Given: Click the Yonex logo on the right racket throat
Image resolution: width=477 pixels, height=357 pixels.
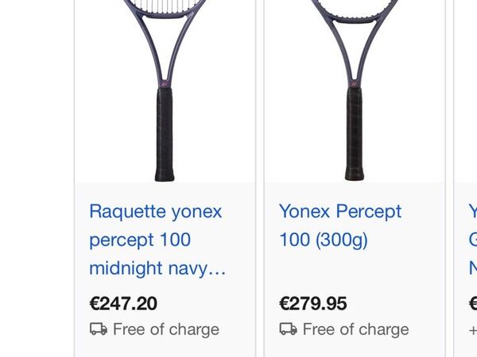Looking at the screenshot, I should coord(355,83).
